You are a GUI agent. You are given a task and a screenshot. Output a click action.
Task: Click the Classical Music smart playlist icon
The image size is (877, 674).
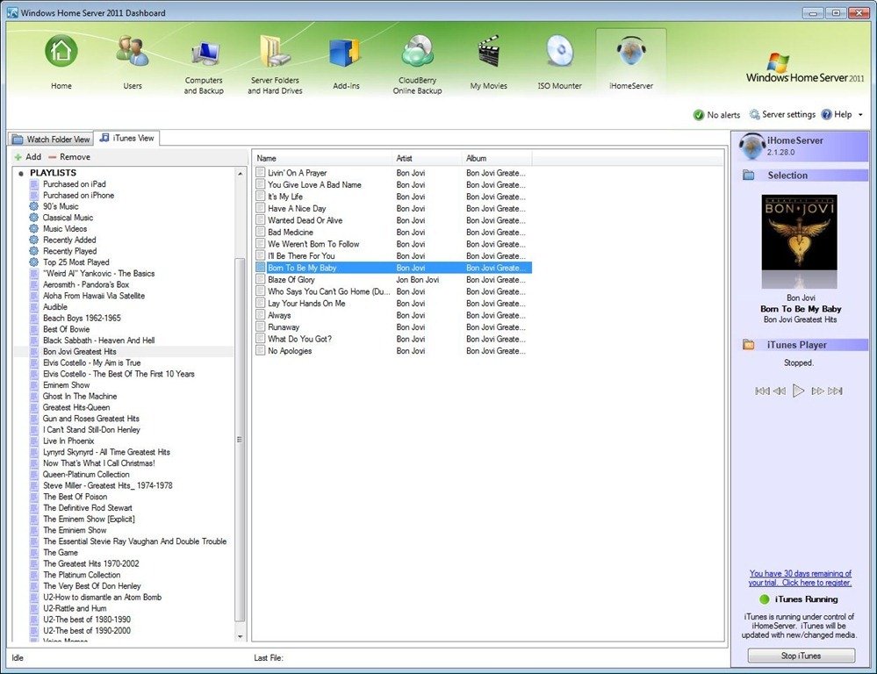point(34,218)
